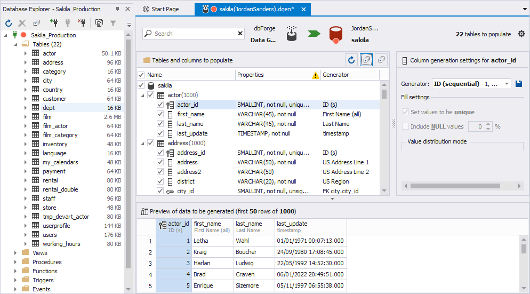The image size is (530, 294).
Task: Click the warning icon in column header
Action: tap(315, 75)
